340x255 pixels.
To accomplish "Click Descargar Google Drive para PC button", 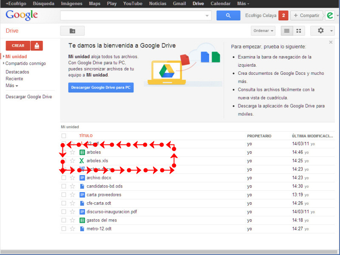I will 101,88.
